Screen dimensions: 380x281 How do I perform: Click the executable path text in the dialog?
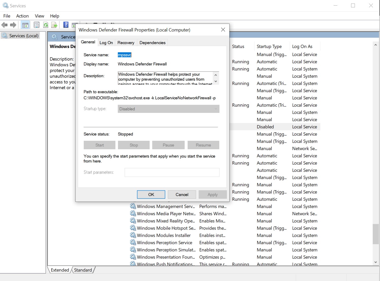(x=150, y=98)
